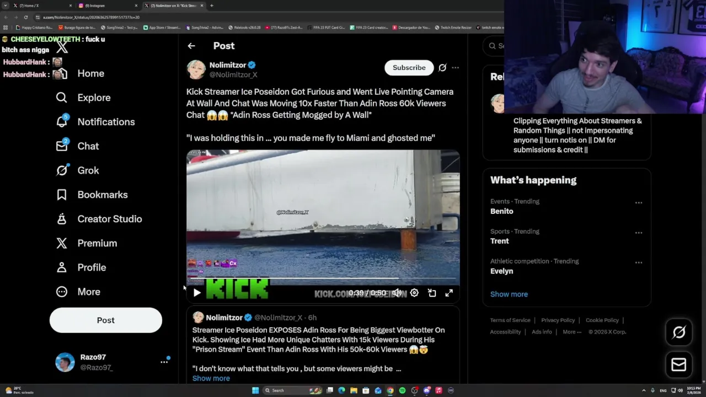Expand the footer More menu
This screenshot has width=706, height=397.
tap(572, 332)
